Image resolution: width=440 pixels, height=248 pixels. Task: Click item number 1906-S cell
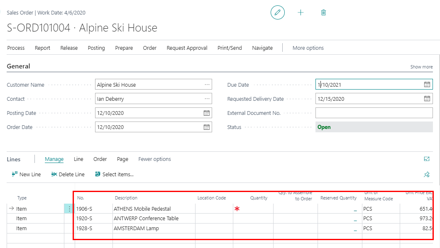[94, 209]
